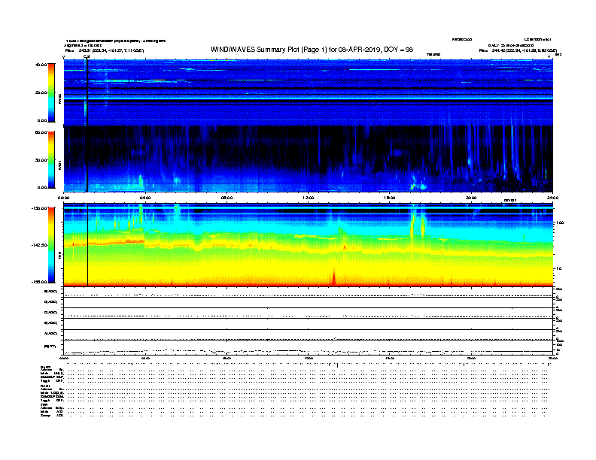This screenshot has width=596, height=460.
Task: Click the TNR vertical axis label
Action: tap(59, 256)
